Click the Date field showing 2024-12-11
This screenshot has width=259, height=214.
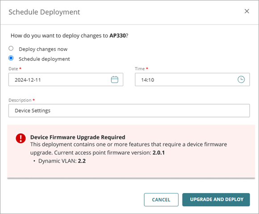[x=66, y=80]
